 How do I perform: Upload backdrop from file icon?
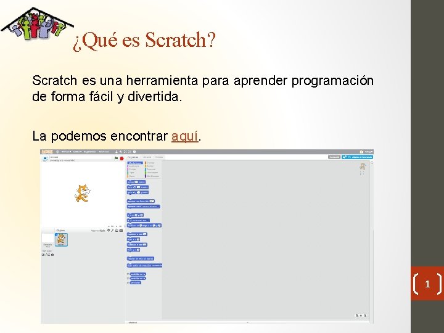(49, 255)
